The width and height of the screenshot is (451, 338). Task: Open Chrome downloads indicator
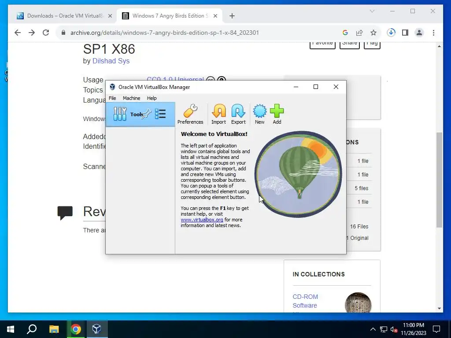click(391, 33)
